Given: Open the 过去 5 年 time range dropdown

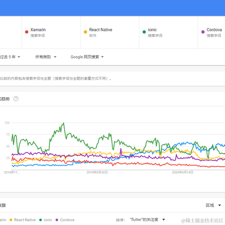Looking at the screenshot, I should point(10,57).
